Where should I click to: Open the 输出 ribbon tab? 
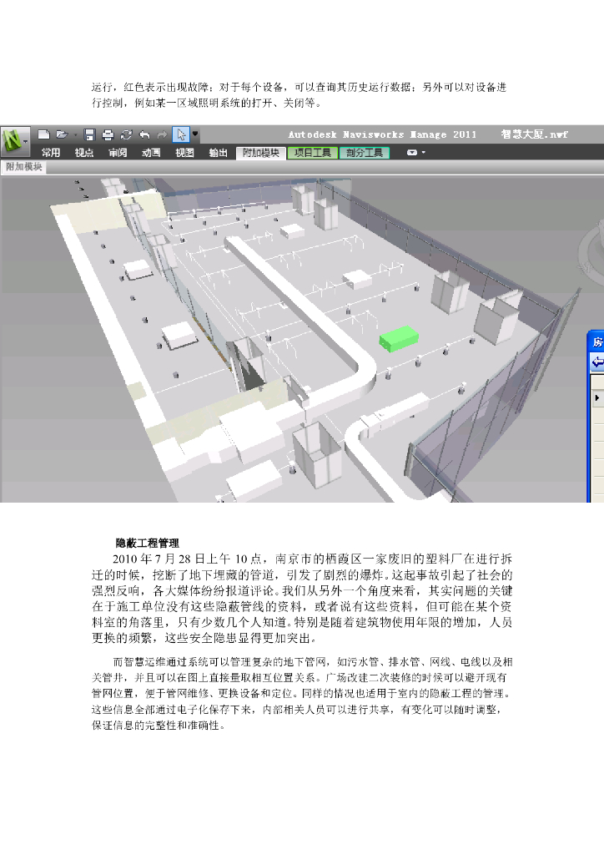pyautogui.click(x=218, y=153)
